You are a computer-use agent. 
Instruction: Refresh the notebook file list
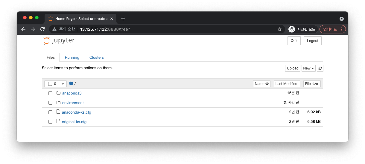tap(320, 68)
